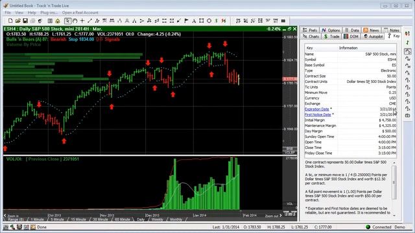Click the home icon in toolbar

pos(58,21)
